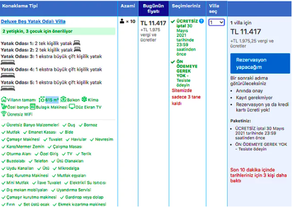Click the Konaklama Tipi column header

(x=20, y=6)
